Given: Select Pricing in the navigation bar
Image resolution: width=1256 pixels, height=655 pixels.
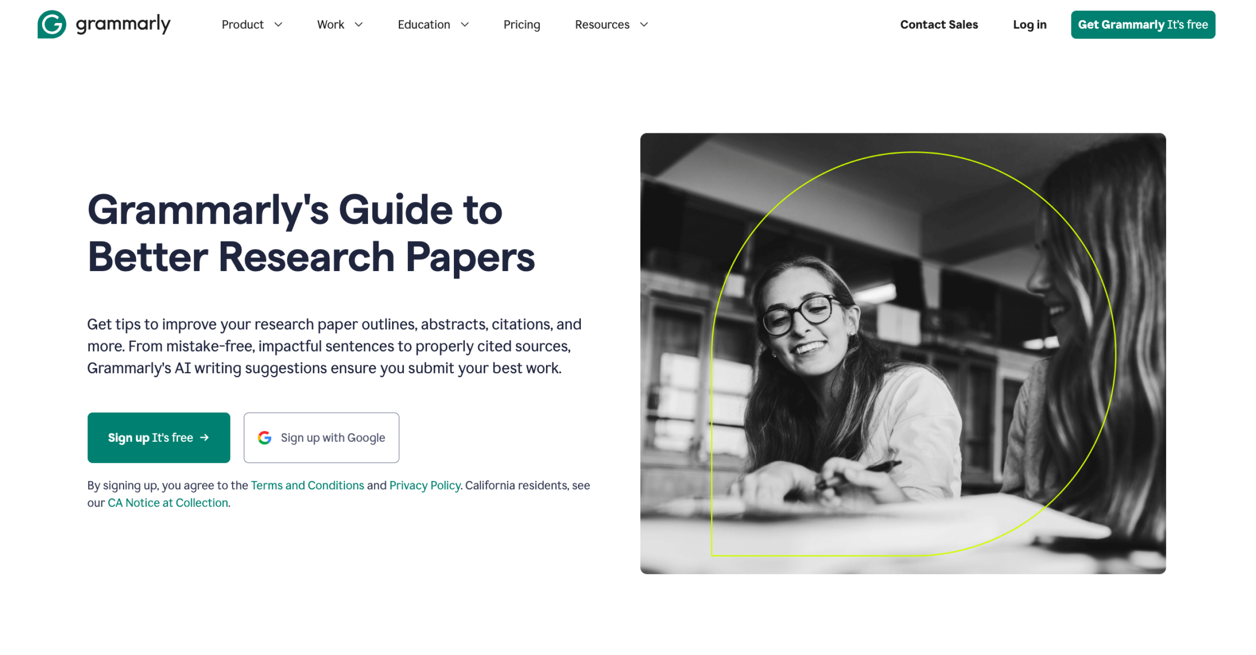Looking at the screenshot, I should (x=522, y=25).
